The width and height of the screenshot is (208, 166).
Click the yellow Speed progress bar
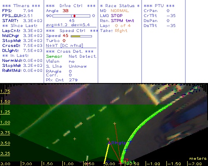[x=81, y=36]
